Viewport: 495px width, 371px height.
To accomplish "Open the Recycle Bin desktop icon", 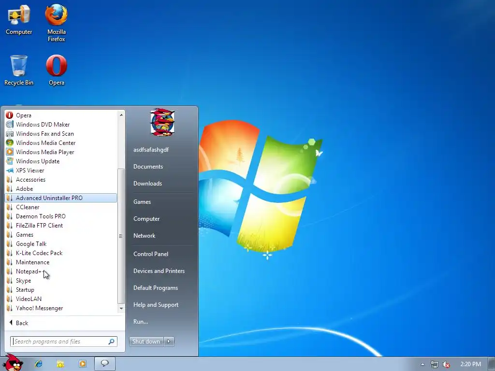I will [19, 70].
